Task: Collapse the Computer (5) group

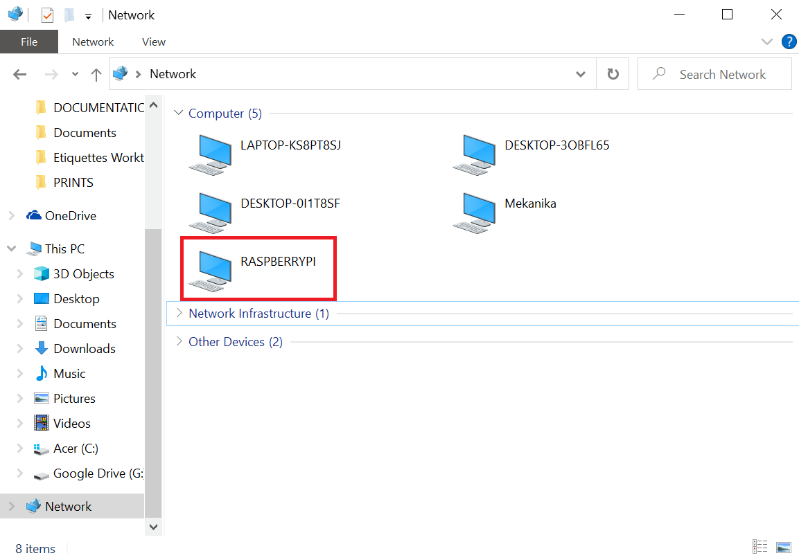Action: pyautogui.click(x=178, y=113)
